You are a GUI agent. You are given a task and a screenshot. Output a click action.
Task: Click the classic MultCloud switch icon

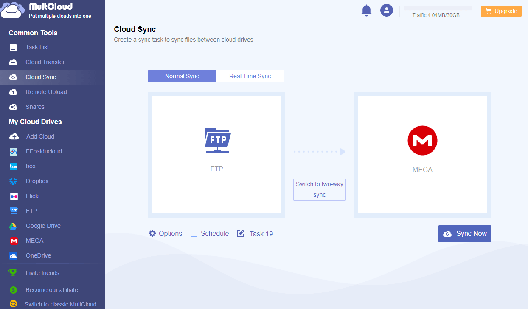coord(14,304)
